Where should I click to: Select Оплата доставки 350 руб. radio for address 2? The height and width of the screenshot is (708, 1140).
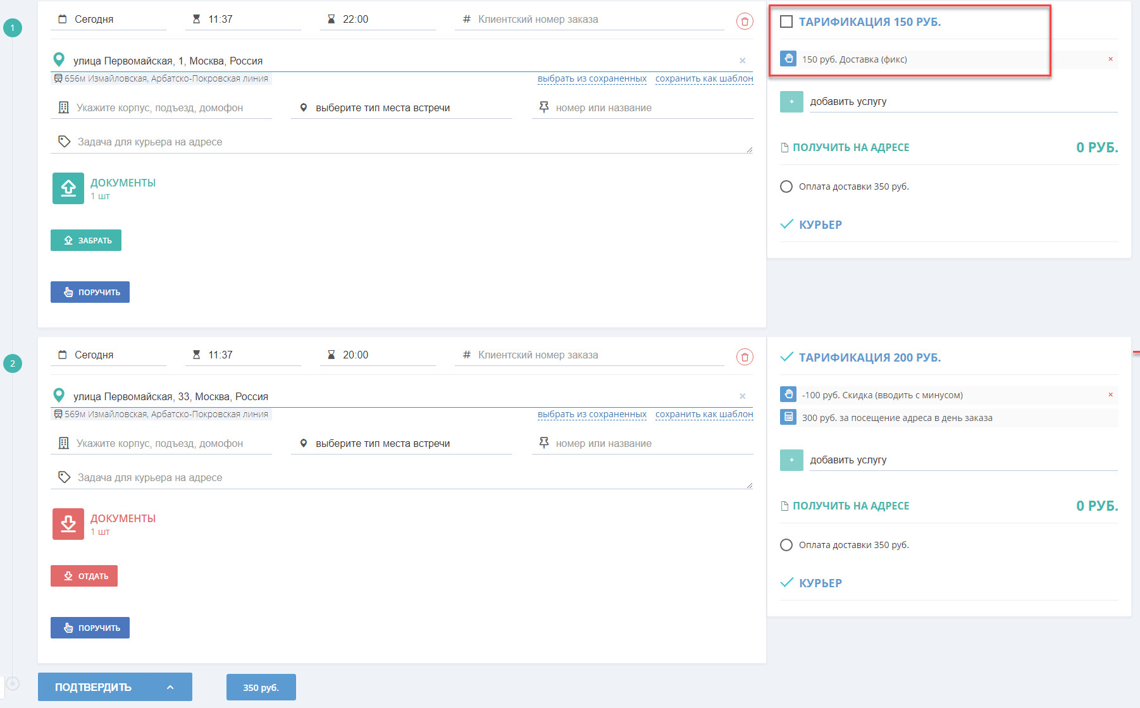tap(786, 545)
